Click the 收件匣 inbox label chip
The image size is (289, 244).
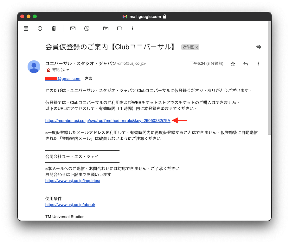188,47
